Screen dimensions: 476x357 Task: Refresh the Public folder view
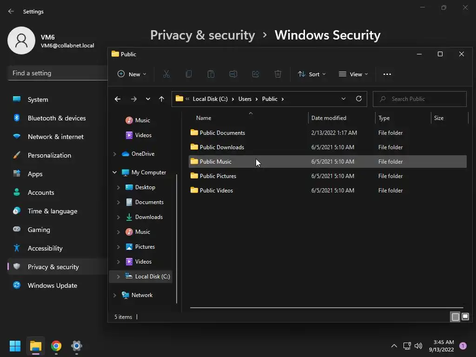(359, 99)
